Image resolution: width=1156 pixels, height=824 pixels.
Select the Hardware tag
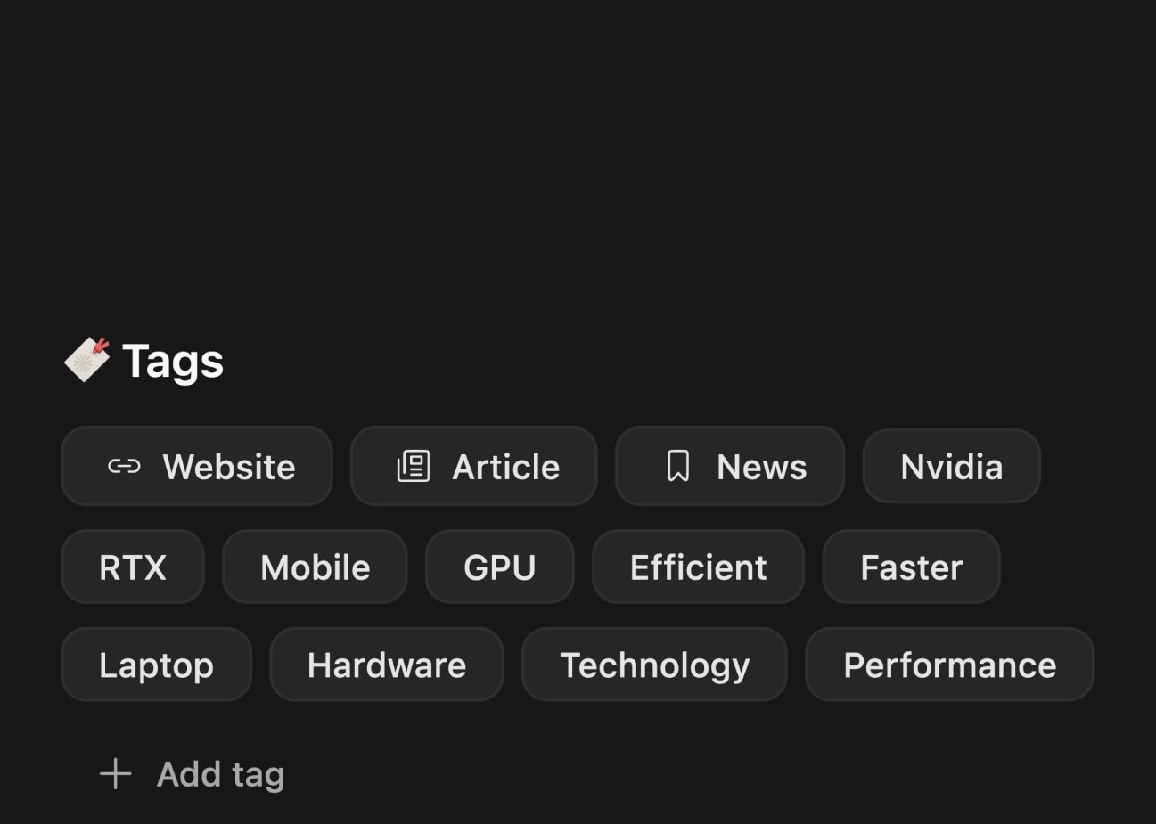pos(386,665)
